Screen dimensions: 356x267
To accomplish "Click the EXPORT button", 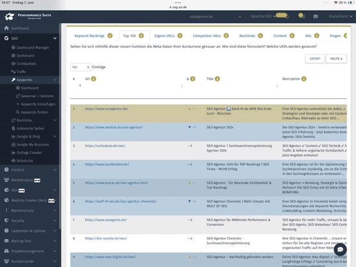I will (315, 58).
